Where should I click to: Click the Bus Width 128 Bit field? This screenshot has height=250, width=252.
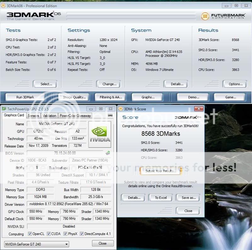click(x=96, y=190)
